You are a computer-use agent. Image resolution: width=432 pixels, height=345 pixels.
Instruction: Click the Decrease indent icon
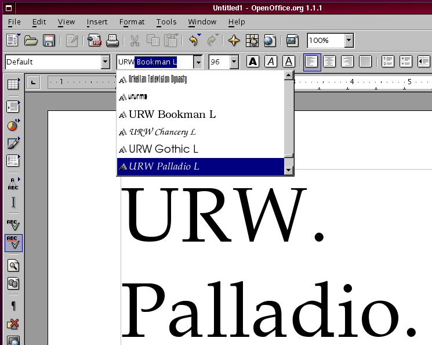tap(423, 61)
